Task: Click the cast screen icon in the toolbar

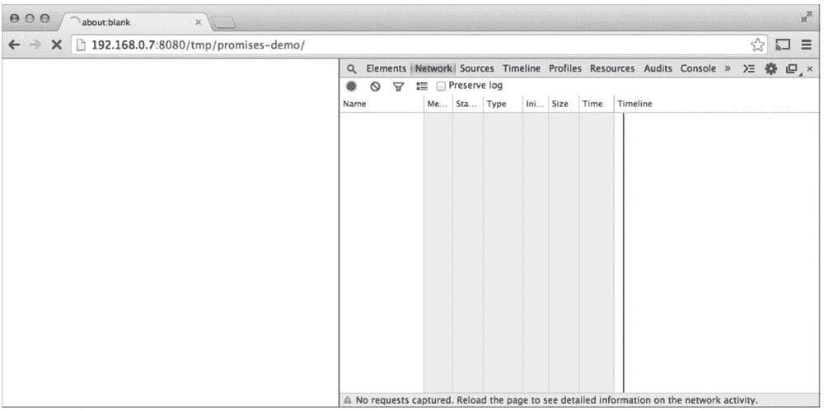Action: coord(783,45)
